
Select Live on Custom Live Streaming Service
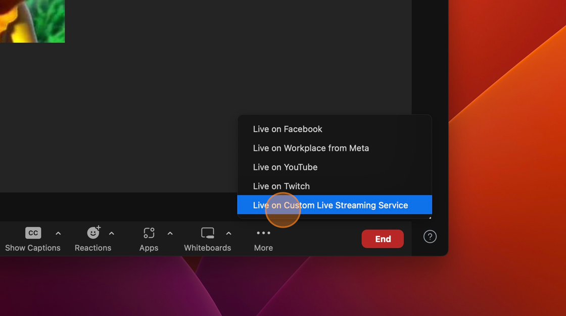[334, 205]
